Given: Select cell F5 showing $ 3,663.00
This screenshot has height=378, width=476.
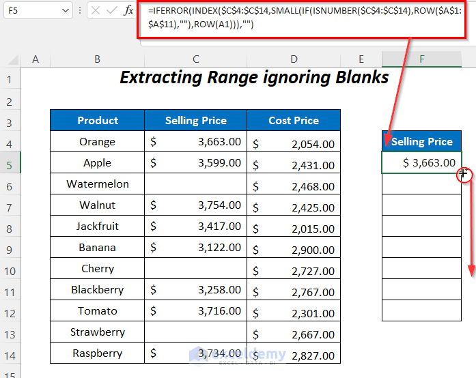Looking at the screenshot, I should point(421,162).
